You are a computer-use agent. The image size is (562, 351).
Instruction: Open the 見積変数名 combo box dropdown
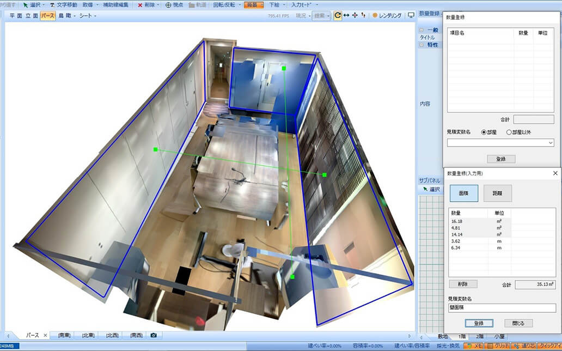[x=551, y=143]
